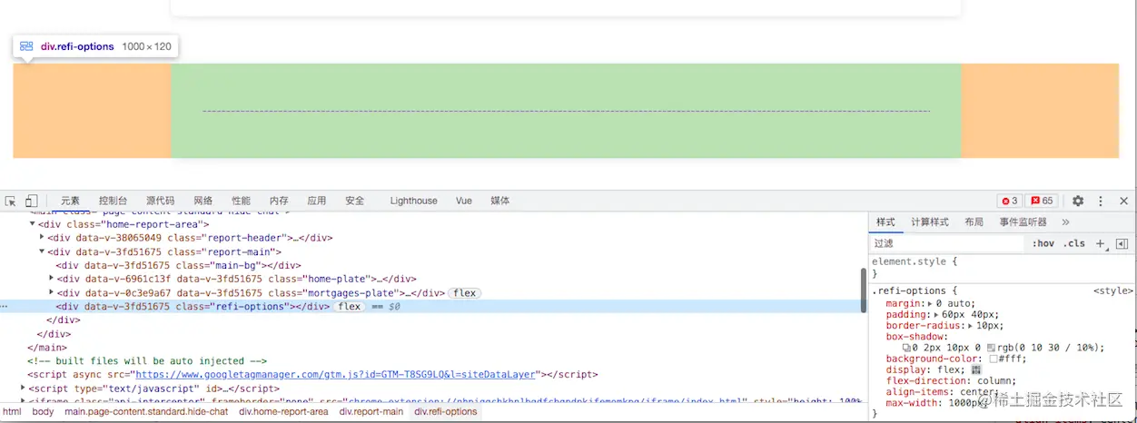Click html in the breadcrumb bar

point(12,412)
